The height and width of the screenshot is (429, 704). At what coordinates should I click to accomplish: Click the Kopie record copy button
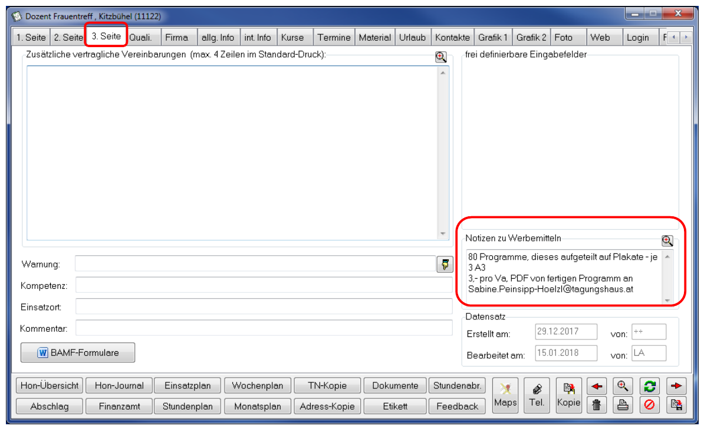(568, 395)
